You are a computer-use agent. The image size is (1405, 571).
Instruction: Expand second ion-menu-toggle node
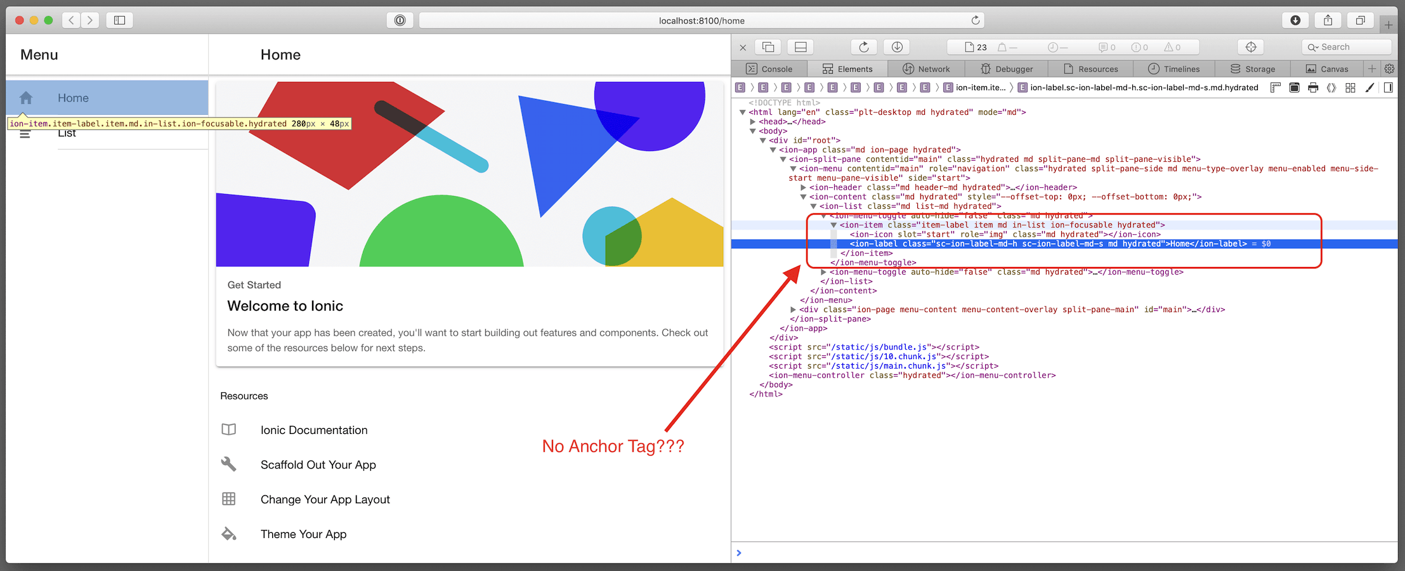pyautogui.click(x=824, y=272)
